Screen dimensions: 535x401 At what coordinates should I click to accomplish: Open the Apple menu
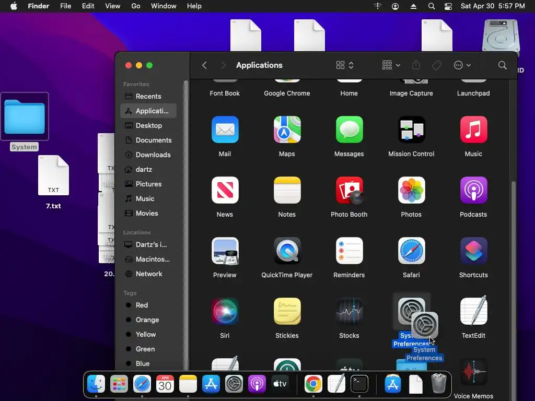pyautogui.click(x=14, y=6)
